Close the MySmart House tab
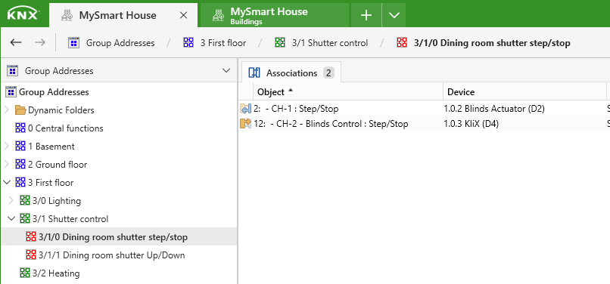610x284 pixels. 183,16
